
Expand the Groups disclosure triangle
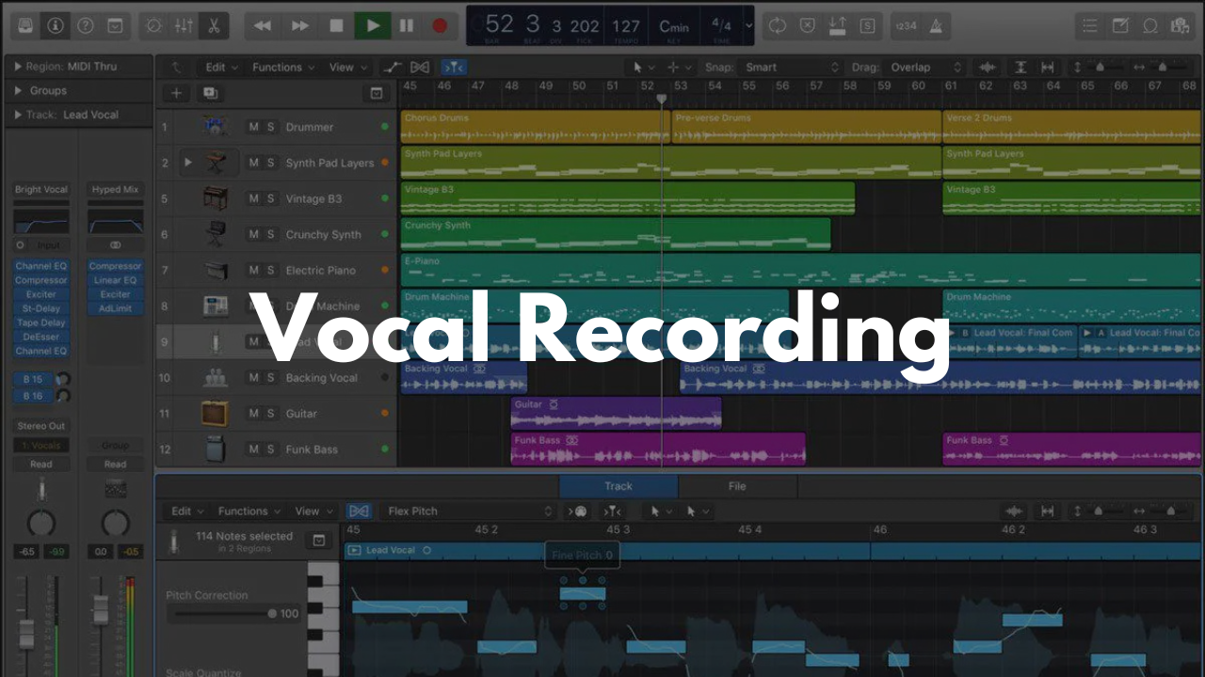point(18,91)
